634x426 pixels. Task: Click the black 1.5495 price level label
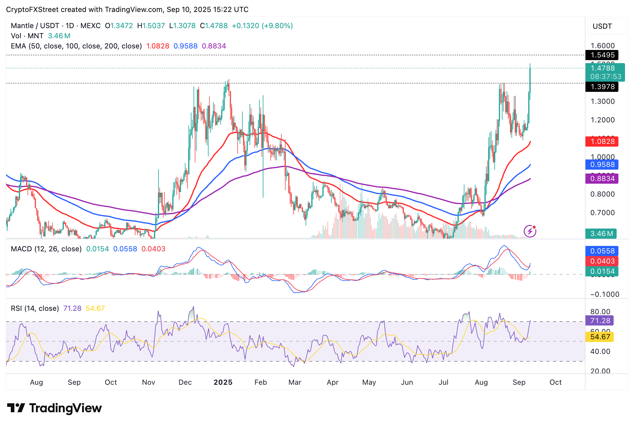(x=602, y=55)
